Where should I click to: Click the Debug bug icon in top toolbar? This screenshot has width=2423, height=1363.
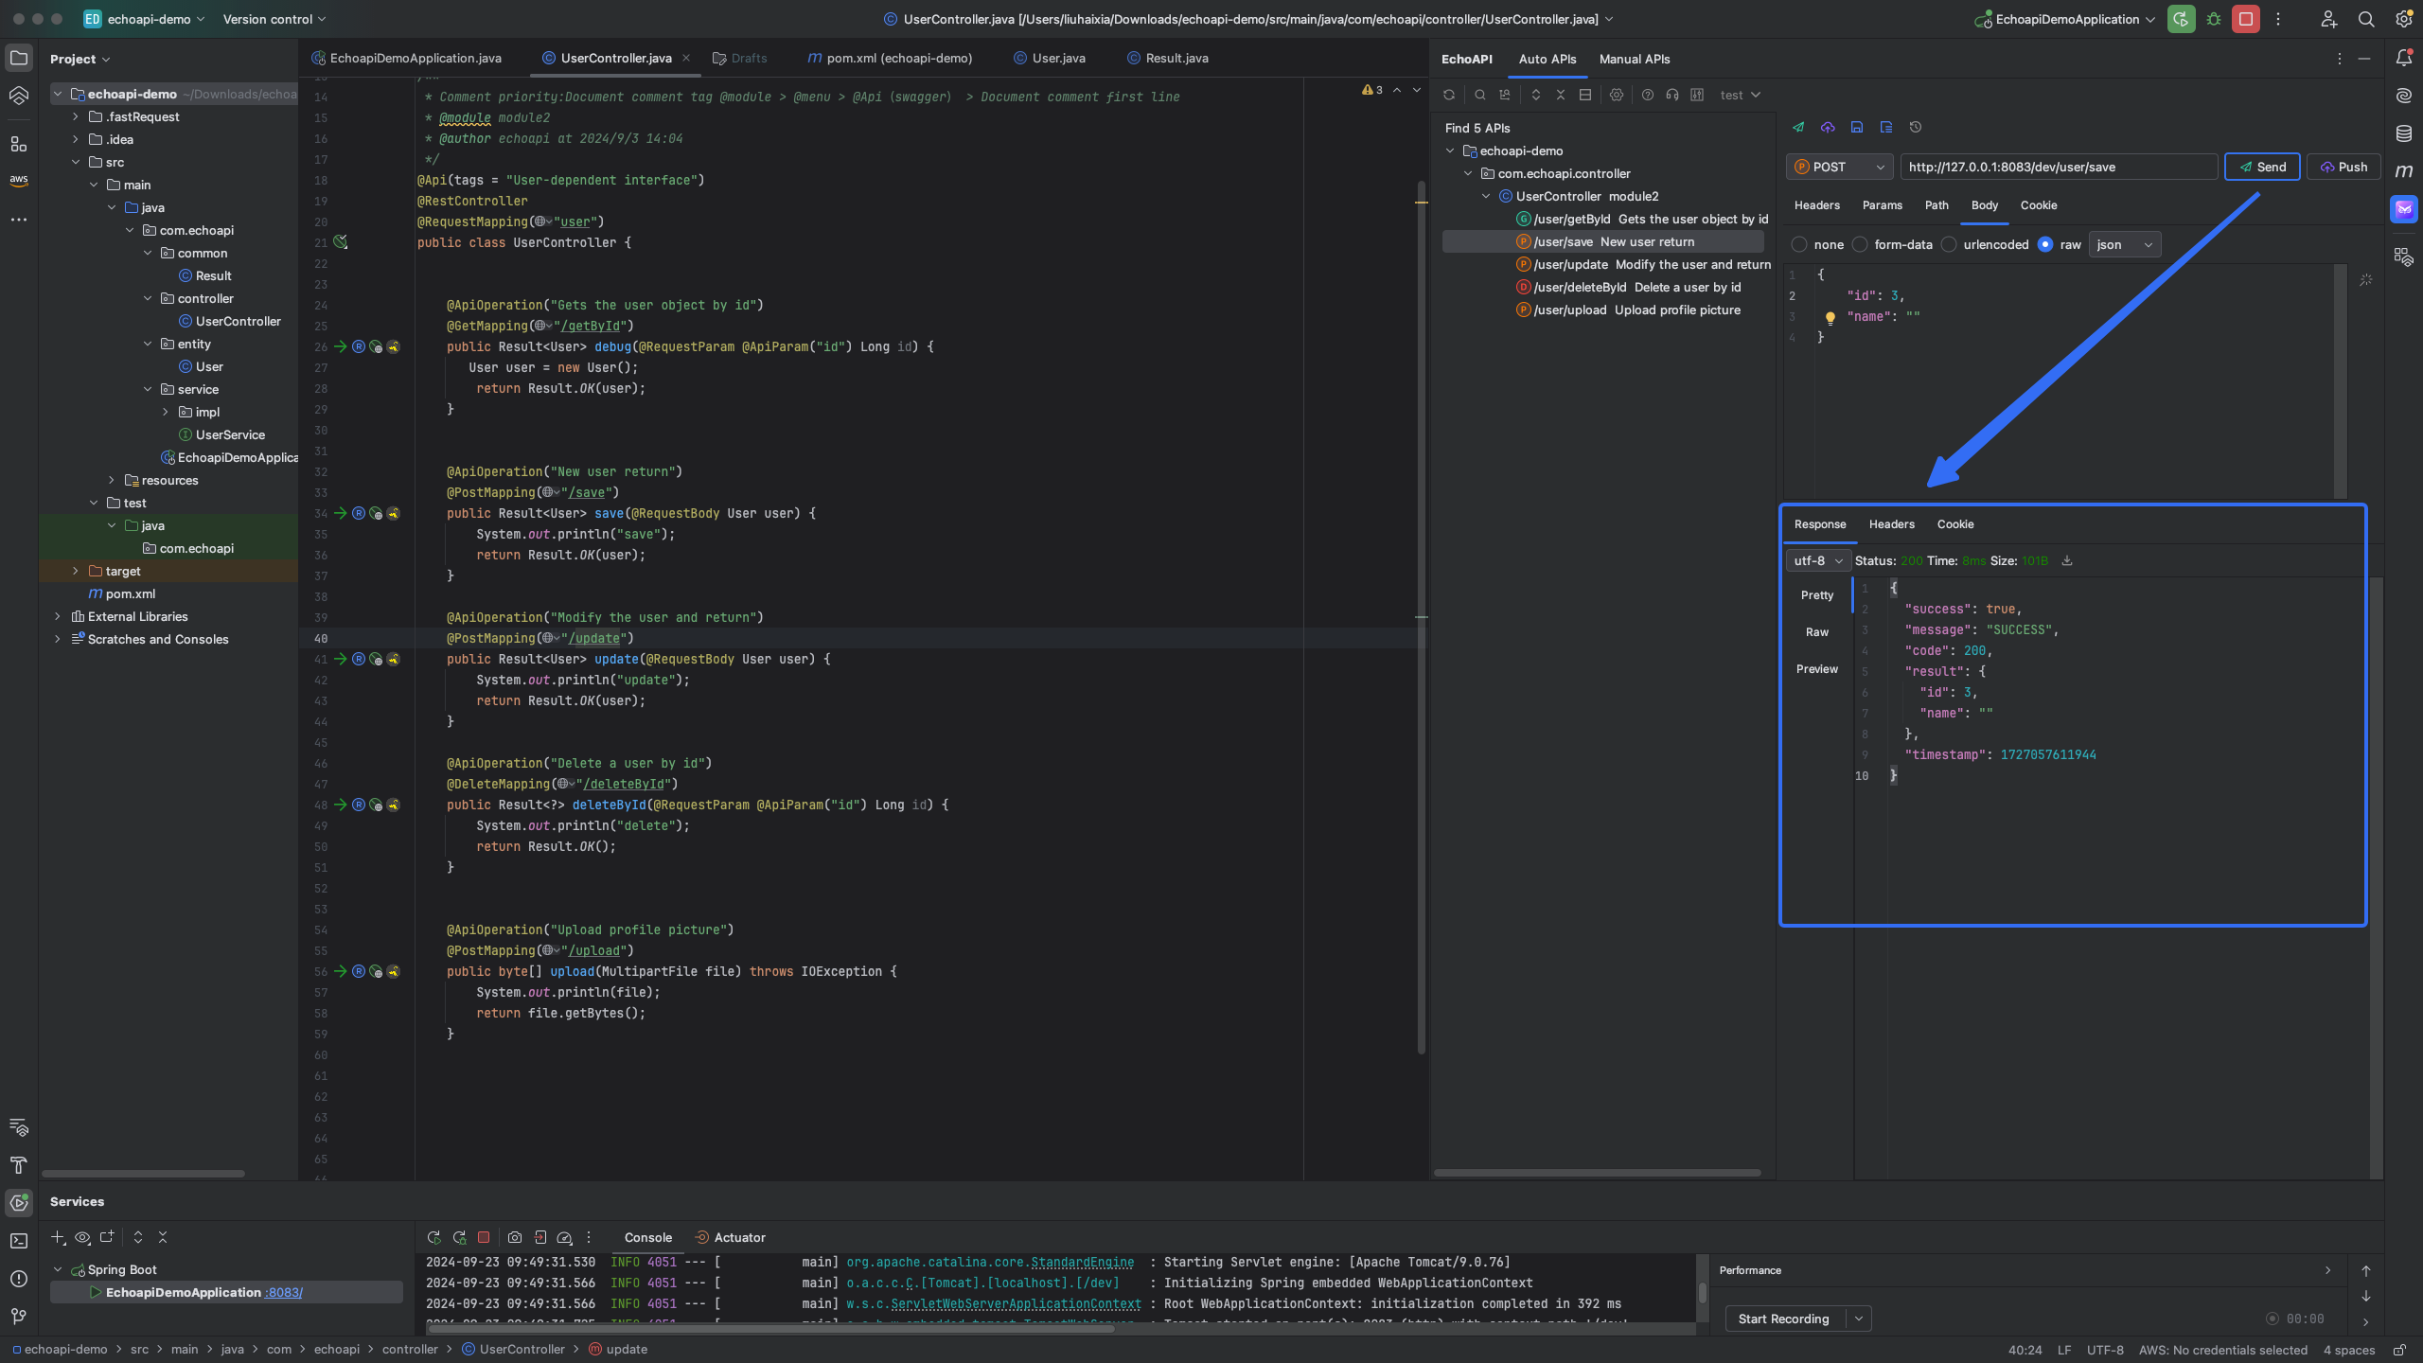coord(2213,19)
